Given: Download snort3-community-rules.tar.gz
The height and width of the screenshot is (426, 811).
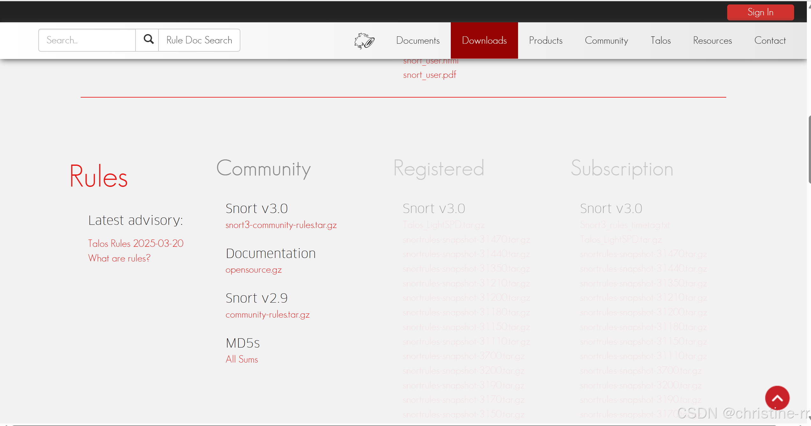Looking at the screenshot, I should pos(281,225).
